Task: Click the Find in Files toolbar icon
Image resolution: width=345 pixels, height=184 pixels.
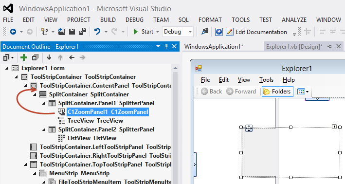Action: pyautogui.click(x=205, y=32)
